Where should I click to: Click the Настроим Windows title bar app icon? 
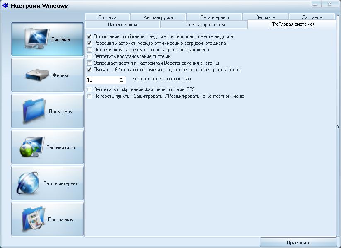[x=5, y=5]
